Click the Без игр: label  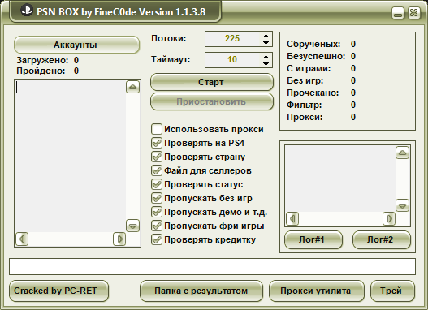(x=305, y=80)
